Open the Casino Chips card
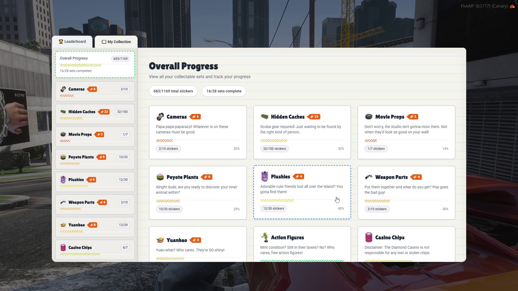This screenshot has width=518, height=291. (406, 244)
